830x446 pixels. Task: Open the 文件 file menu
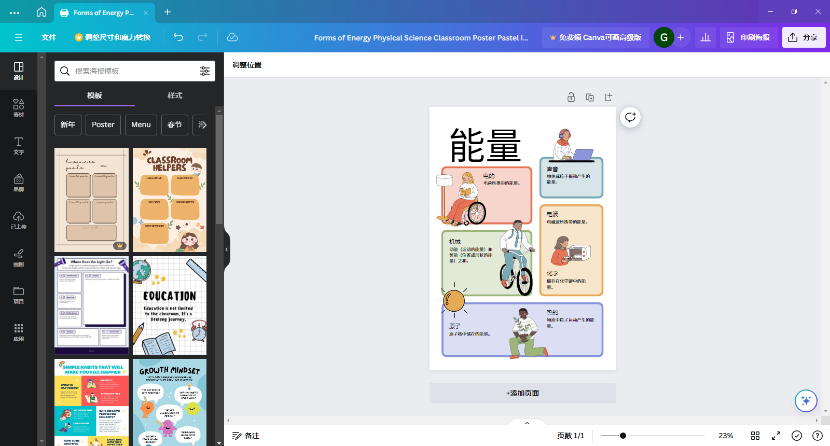pos(49,37)
